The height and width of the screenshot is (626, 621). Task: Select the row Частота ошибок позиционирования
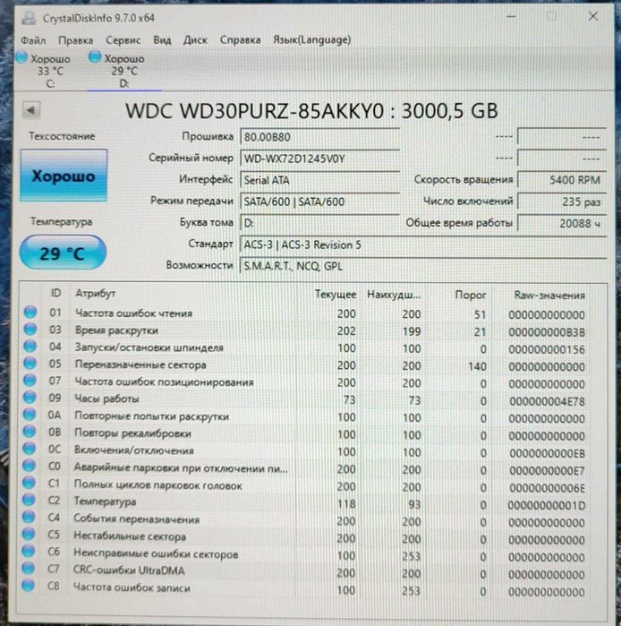(x=305, y=382)
